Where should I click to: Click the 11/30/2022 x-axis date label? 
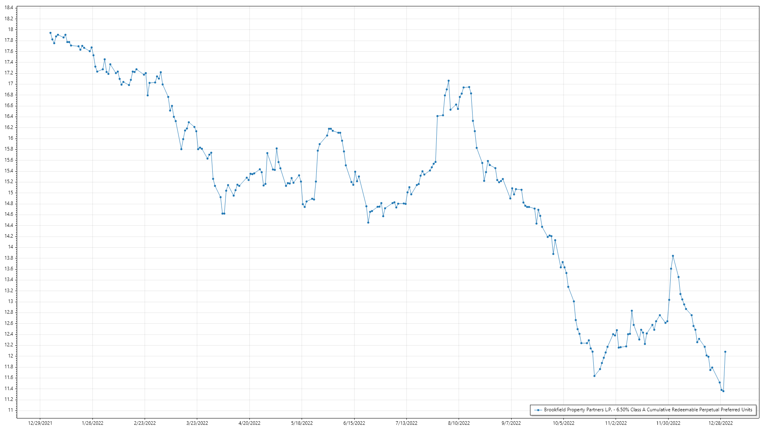tap(668, 423)
